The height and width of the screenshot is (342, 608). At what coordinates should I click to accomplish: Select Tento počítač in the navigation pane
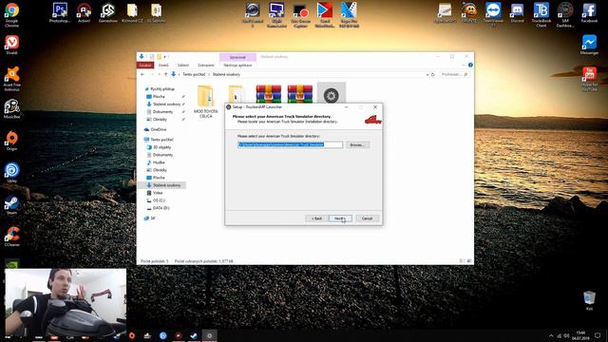(x=161, y=140)
